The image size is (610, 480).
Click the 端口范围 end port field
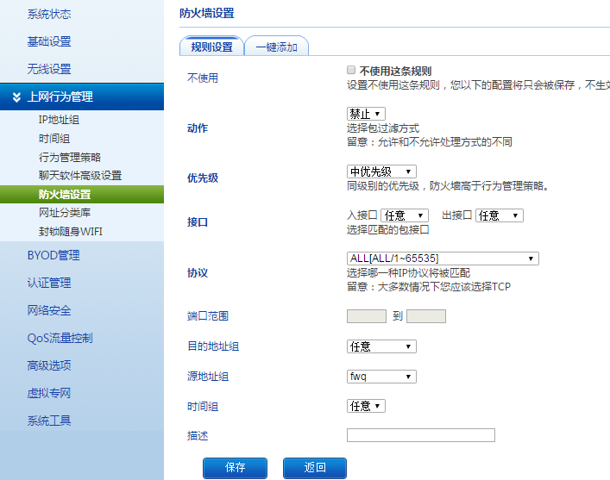426,316
